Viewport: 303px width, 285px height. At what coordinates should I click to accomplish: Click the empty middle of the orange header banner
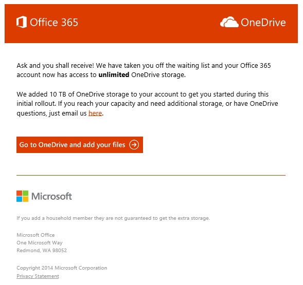point(149,23)
